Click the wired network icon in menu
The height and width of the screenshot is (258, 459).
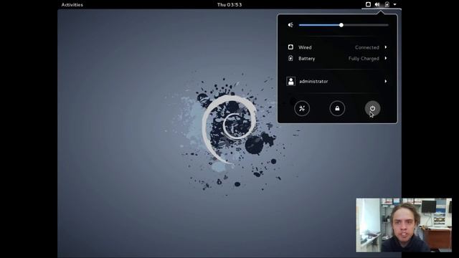[x=290, y=47]
